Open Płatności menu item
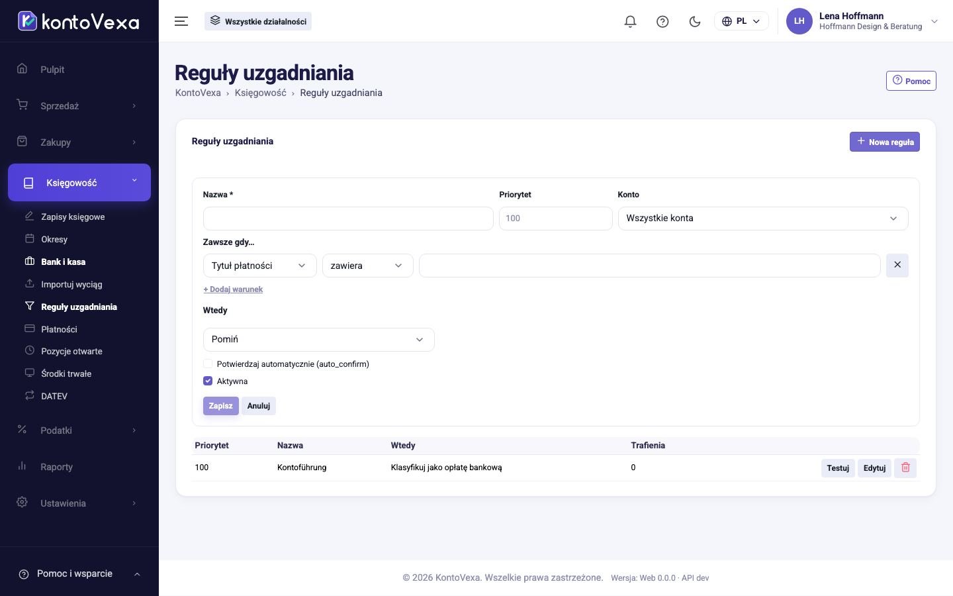Viewport: 953px width, 596px height. (59, 329)
